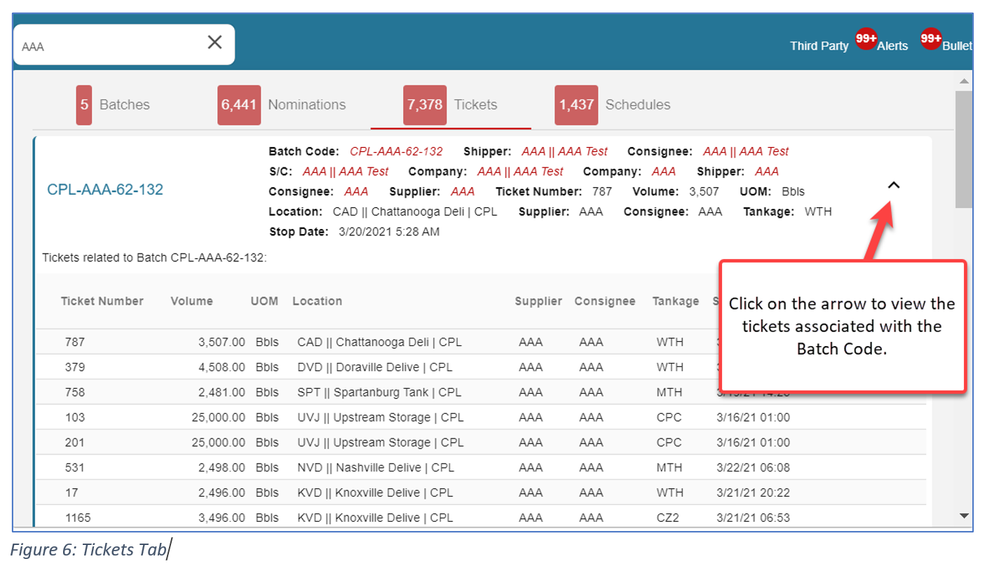994x573 pixels.
Task: Clear the AAA search with X icon
Action: tap(215, 42)
